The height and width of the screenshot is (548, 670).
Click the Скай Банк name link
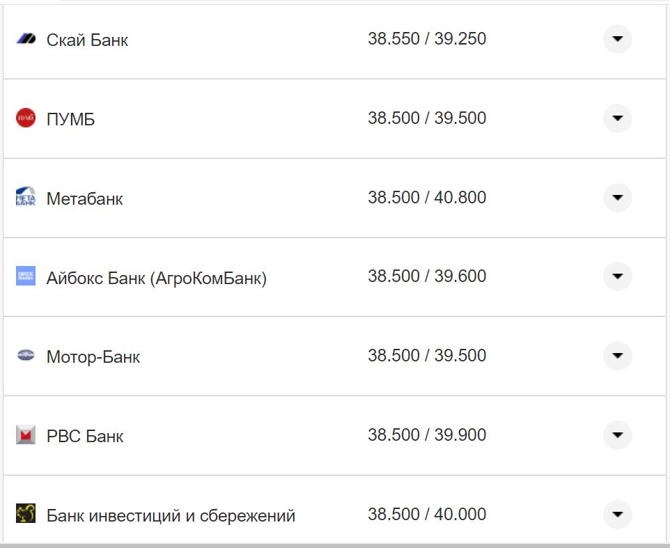(86, 40)
